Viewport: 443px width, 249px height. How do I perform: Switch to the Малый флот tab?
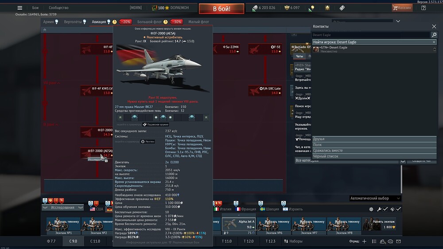198,22
